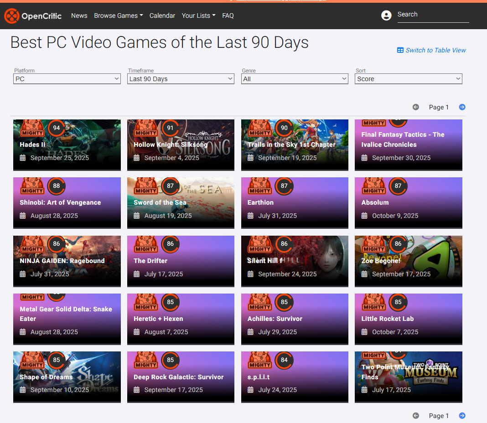The height and width of the screenshot is (423, 487).
Task: Click the page heading Best PC Video Games
Action: coord(159,42)
